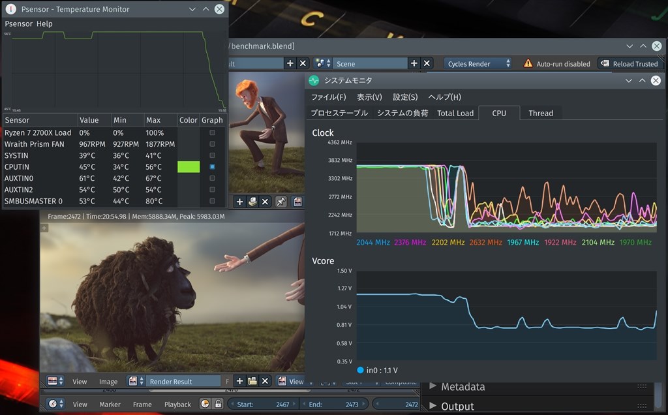668x415 pixels.
Task: Enable graph checkbox for AUXTIN0 sensor
Action: [x=212, y=178]
